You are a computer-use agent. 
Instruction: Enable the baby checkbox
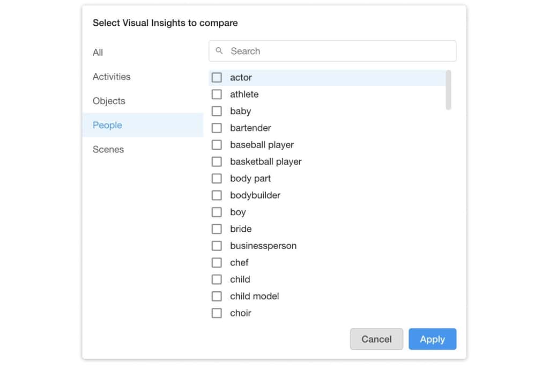click(x=217, y=111)
